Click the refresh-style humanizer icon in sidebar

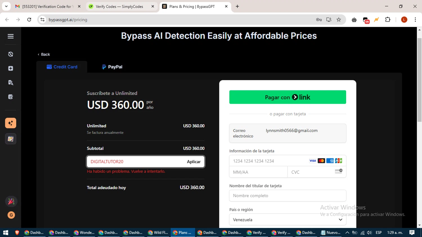tap(11, 54)
